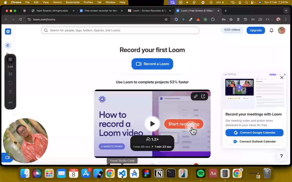Click the camera button at bottom left
Viewport: 292px width, 182px height.
[7, 157]
